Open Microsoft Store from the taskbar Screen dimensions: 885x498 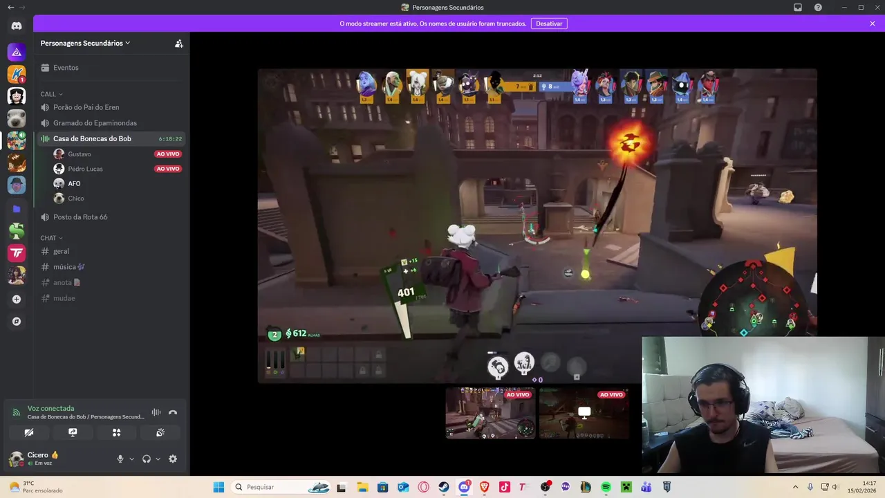(x=382, y=487)
